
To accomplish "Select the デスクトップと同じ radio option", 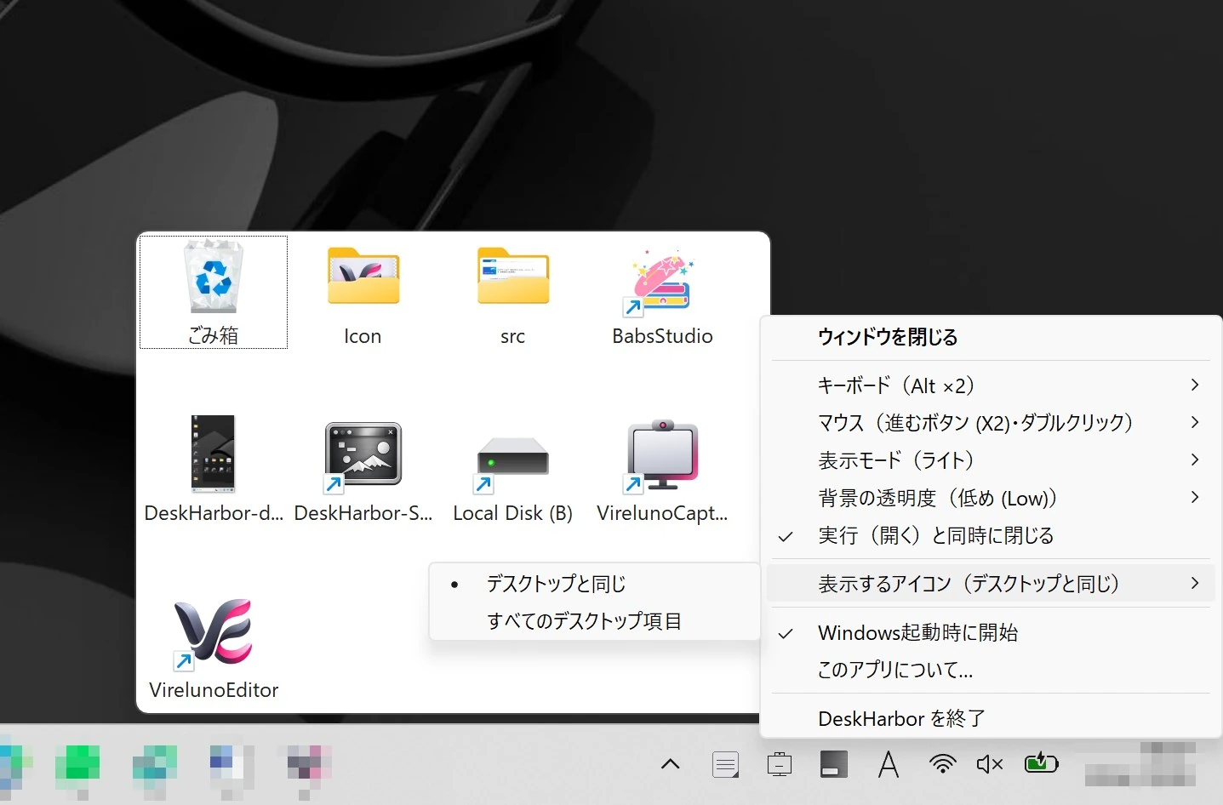I will 594,585.
